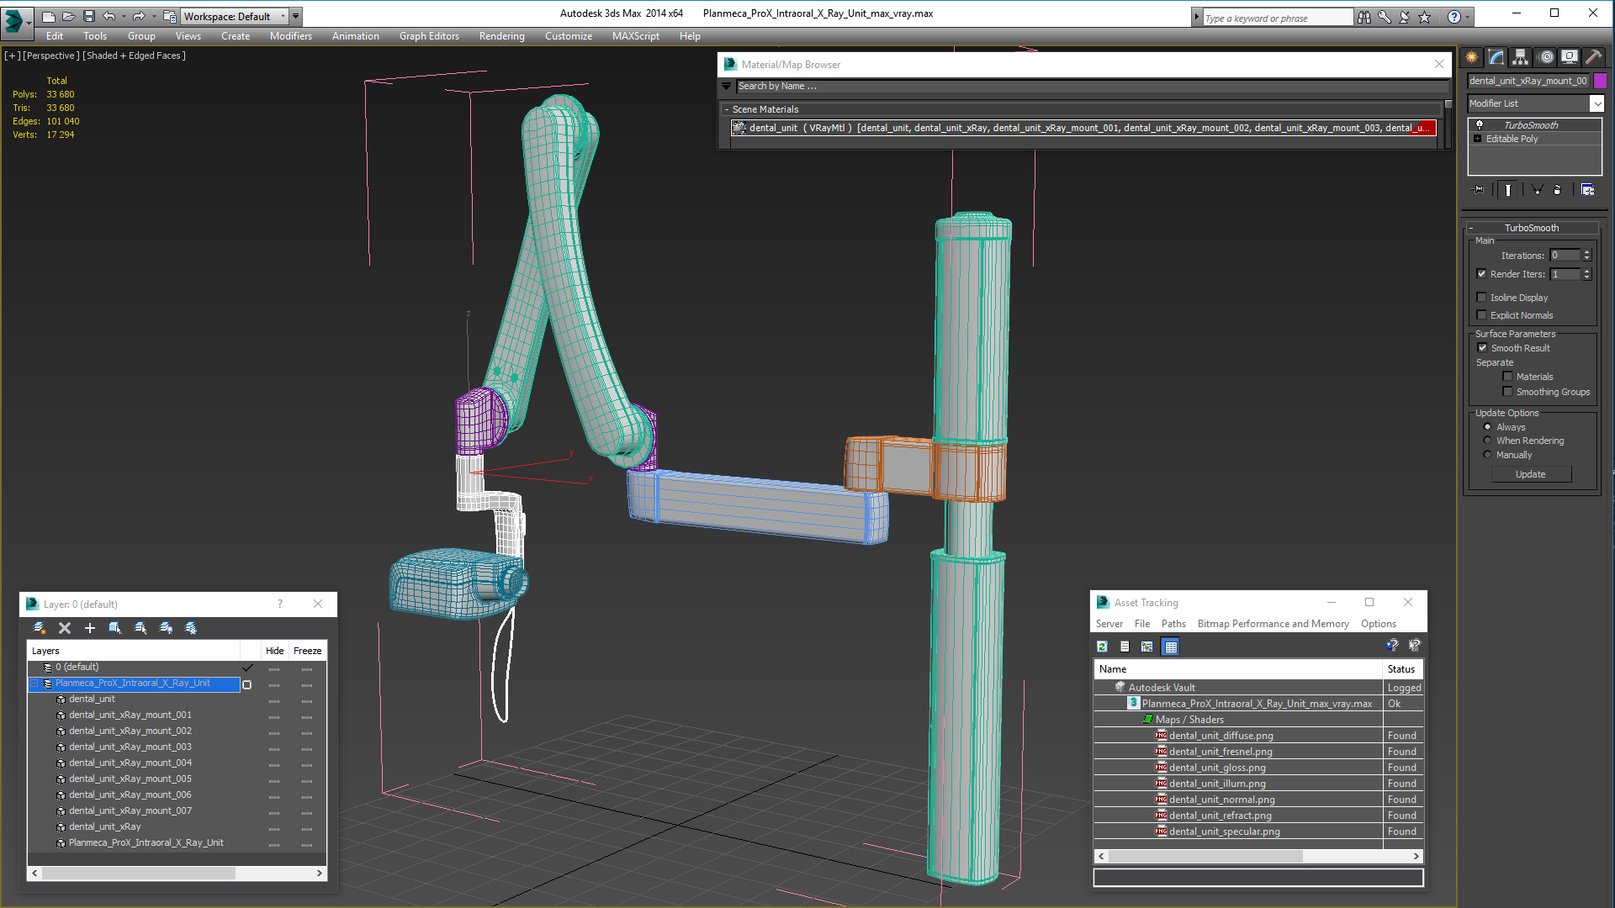Image resolution: width=1615 pixels, height=908 pixels.
Task: Click Freeze/Unfreeze All Layers icon in Layer dialog
Action: click(x=191, y=628)
